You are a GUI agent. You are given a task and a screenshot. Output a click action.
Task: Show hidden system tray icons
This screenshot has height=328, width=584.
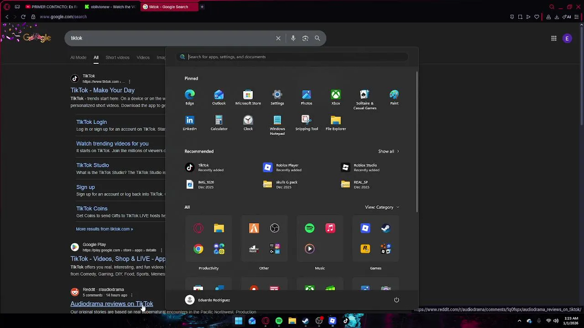(x=519, y=321)
